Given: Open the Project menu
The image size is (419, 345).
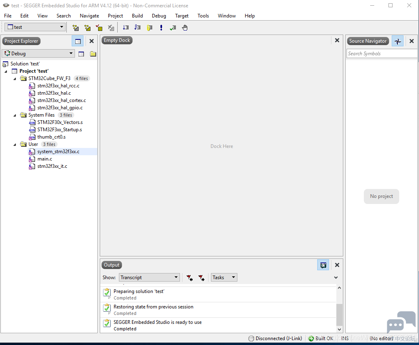Looking at the screenshot, I should click(x=116, y=16).
